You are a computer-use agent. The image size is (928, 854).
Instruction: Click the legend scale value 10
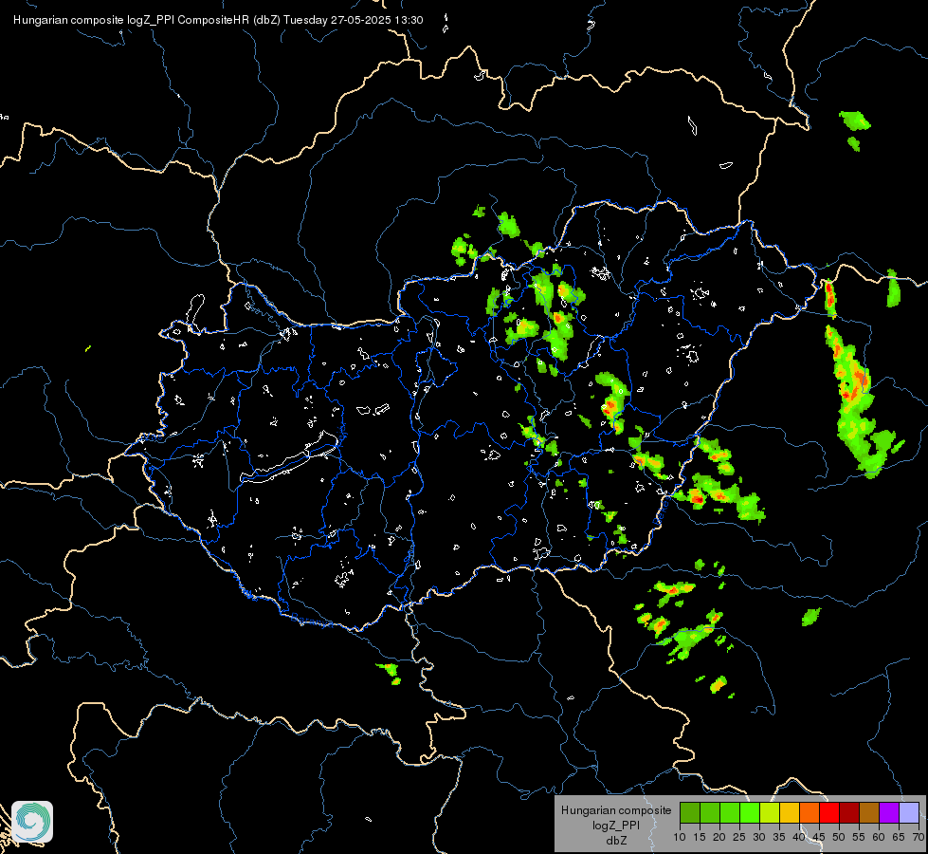[680, 837]
